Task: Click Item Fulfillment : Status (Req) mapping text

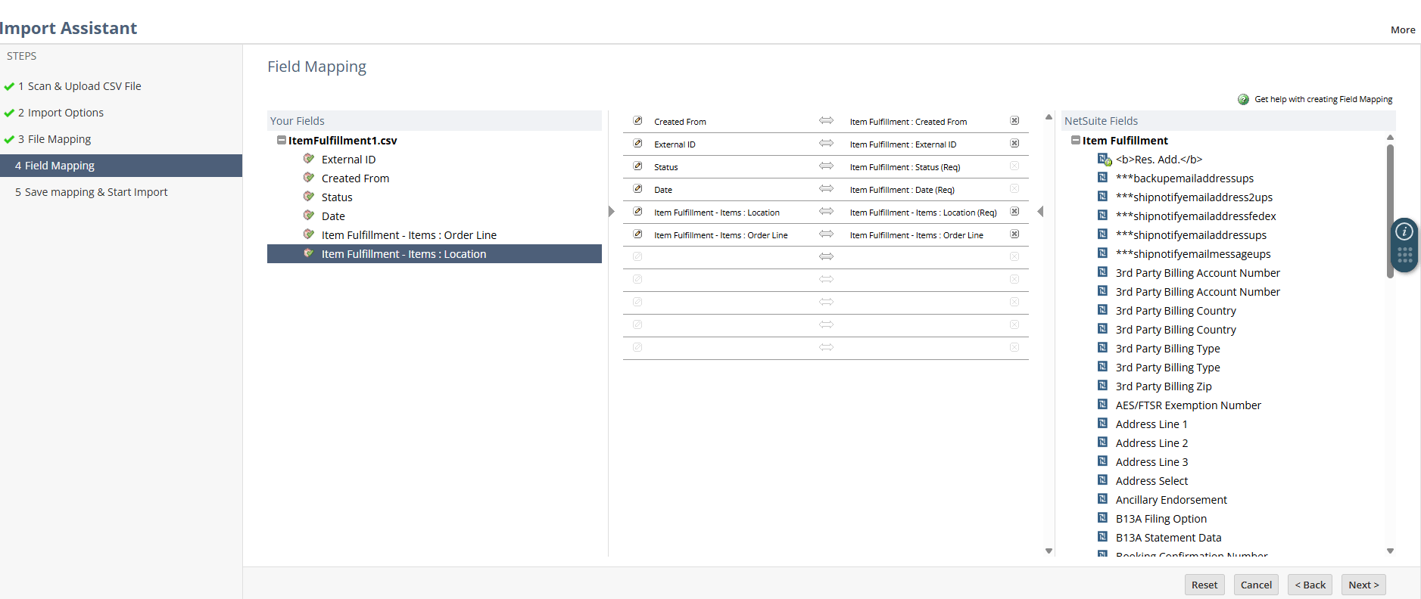Action: [905, 167]
